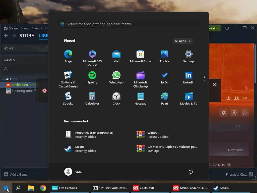Select HOME in Steam library sidebar
This screenshot has width=257, height=193.
(25, 49)
